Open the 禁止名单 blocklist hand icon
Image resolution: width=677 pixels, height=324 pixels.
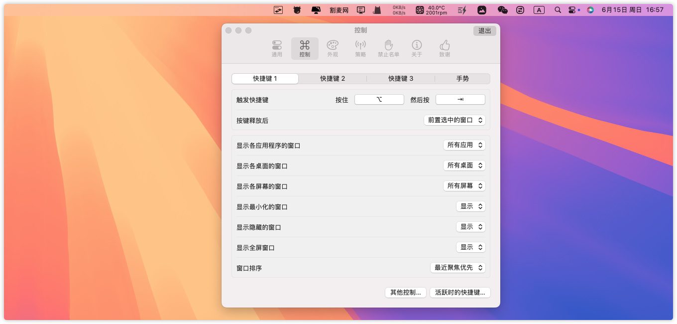click(388, 48)
